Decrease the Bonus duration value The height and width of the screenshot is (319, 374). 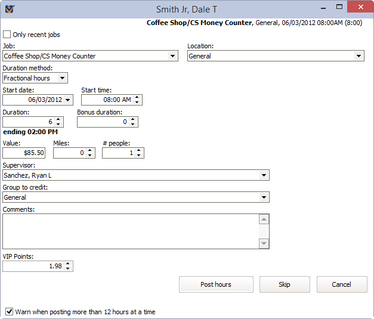132,124
